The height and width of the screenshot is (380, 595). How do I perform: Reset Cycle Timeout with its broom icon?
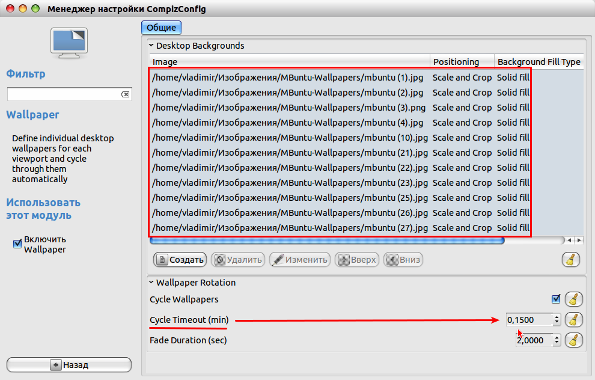[x=574, y=320]
